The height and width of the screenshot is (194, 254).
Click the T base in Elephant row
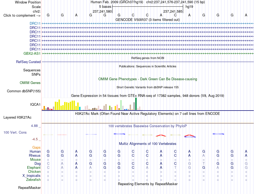point(175,168)
